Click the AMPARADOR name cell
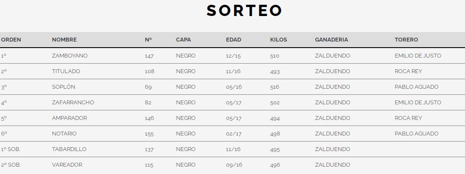Image resolution: width=465 pixels, height=174 pixels. (x=69, y=118)
